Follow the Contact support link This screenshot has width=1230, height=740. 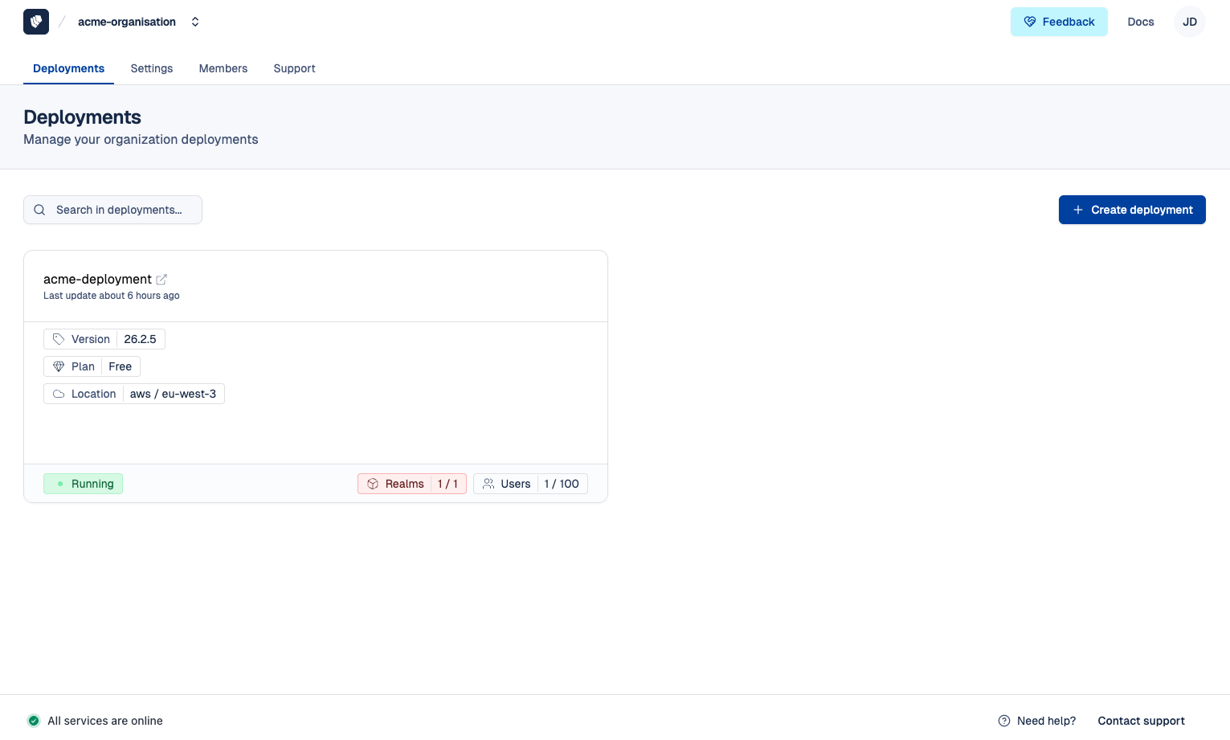[1141, 721]
